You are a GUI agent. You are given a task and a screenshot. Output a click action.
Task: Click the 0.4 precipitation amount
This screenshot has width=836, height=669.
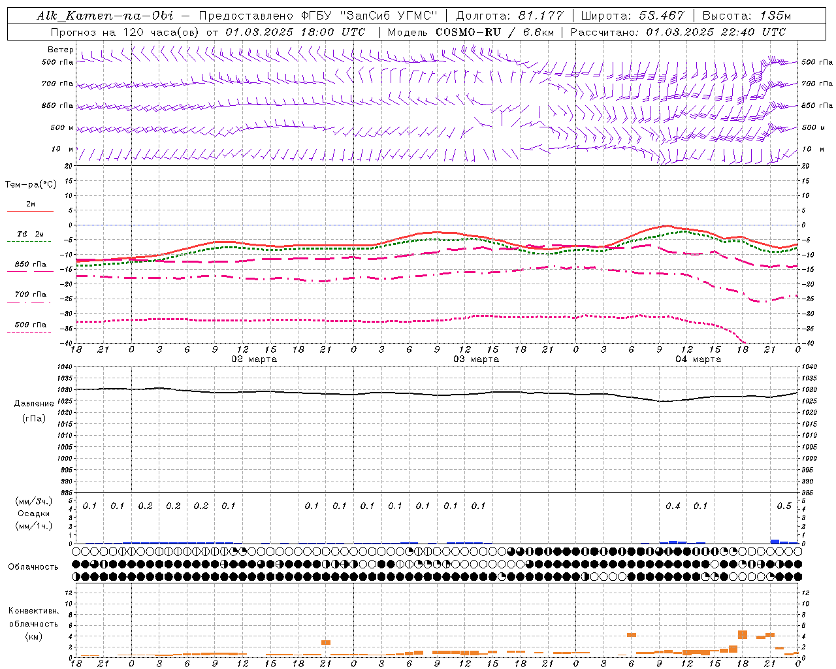[673, 506]
